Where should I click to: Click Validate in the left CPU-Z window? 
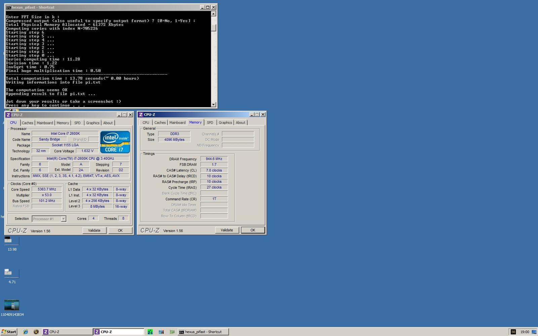click(x=94, y=230)
